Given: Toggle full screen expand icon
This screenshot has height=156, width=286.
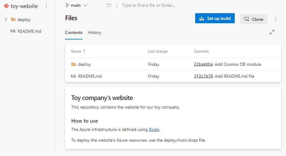Looking at the screenshot, I should click(272, 32).
